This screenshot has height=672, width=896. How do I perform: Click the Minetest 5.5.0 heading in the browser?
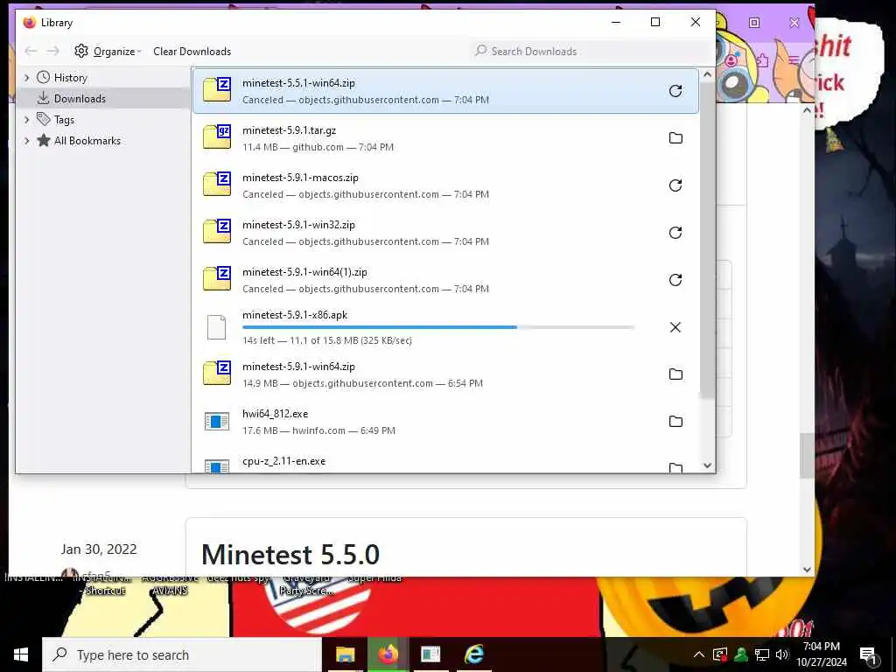click(290, 554)
